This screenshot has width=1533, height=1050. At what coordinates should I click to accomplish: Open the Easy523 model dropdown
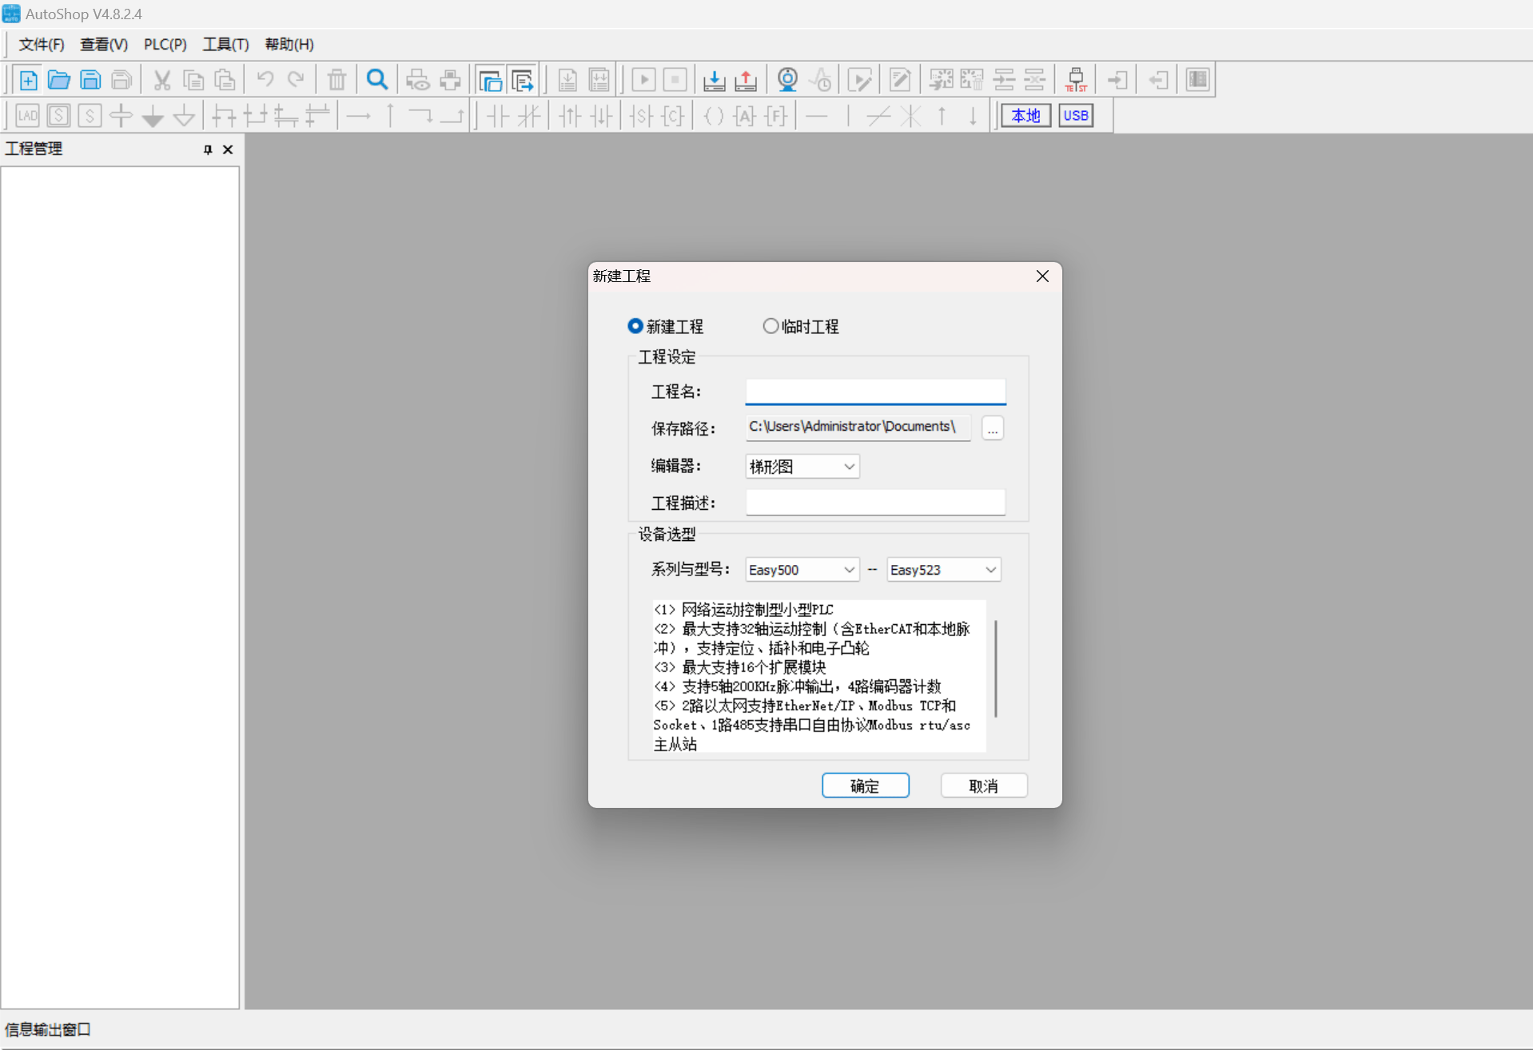click(944, 570)
